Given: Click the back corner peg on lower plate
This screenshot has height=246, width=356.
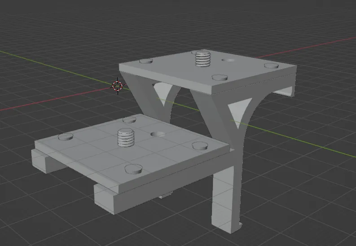Looking at the screenshot, I should click(x=129, y=120).
